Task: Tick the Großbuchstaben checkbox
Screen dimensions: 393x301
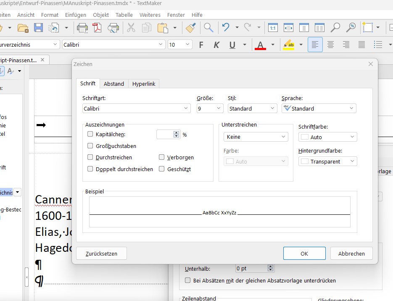Action: (x=90, y=146)
